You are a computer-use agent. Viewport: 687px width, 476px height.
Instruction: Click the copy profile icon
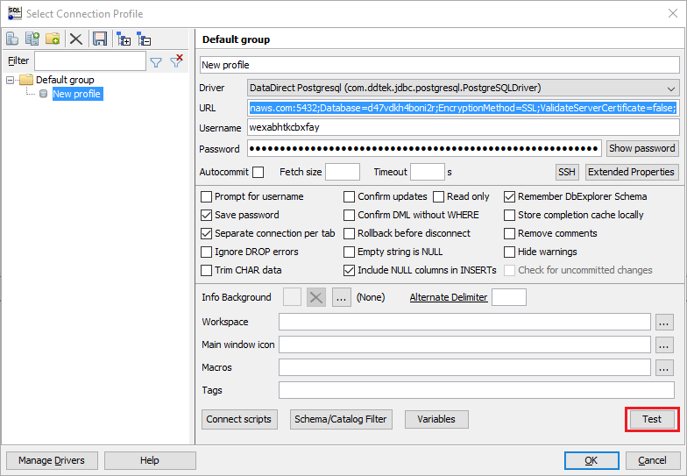[32, 39]
